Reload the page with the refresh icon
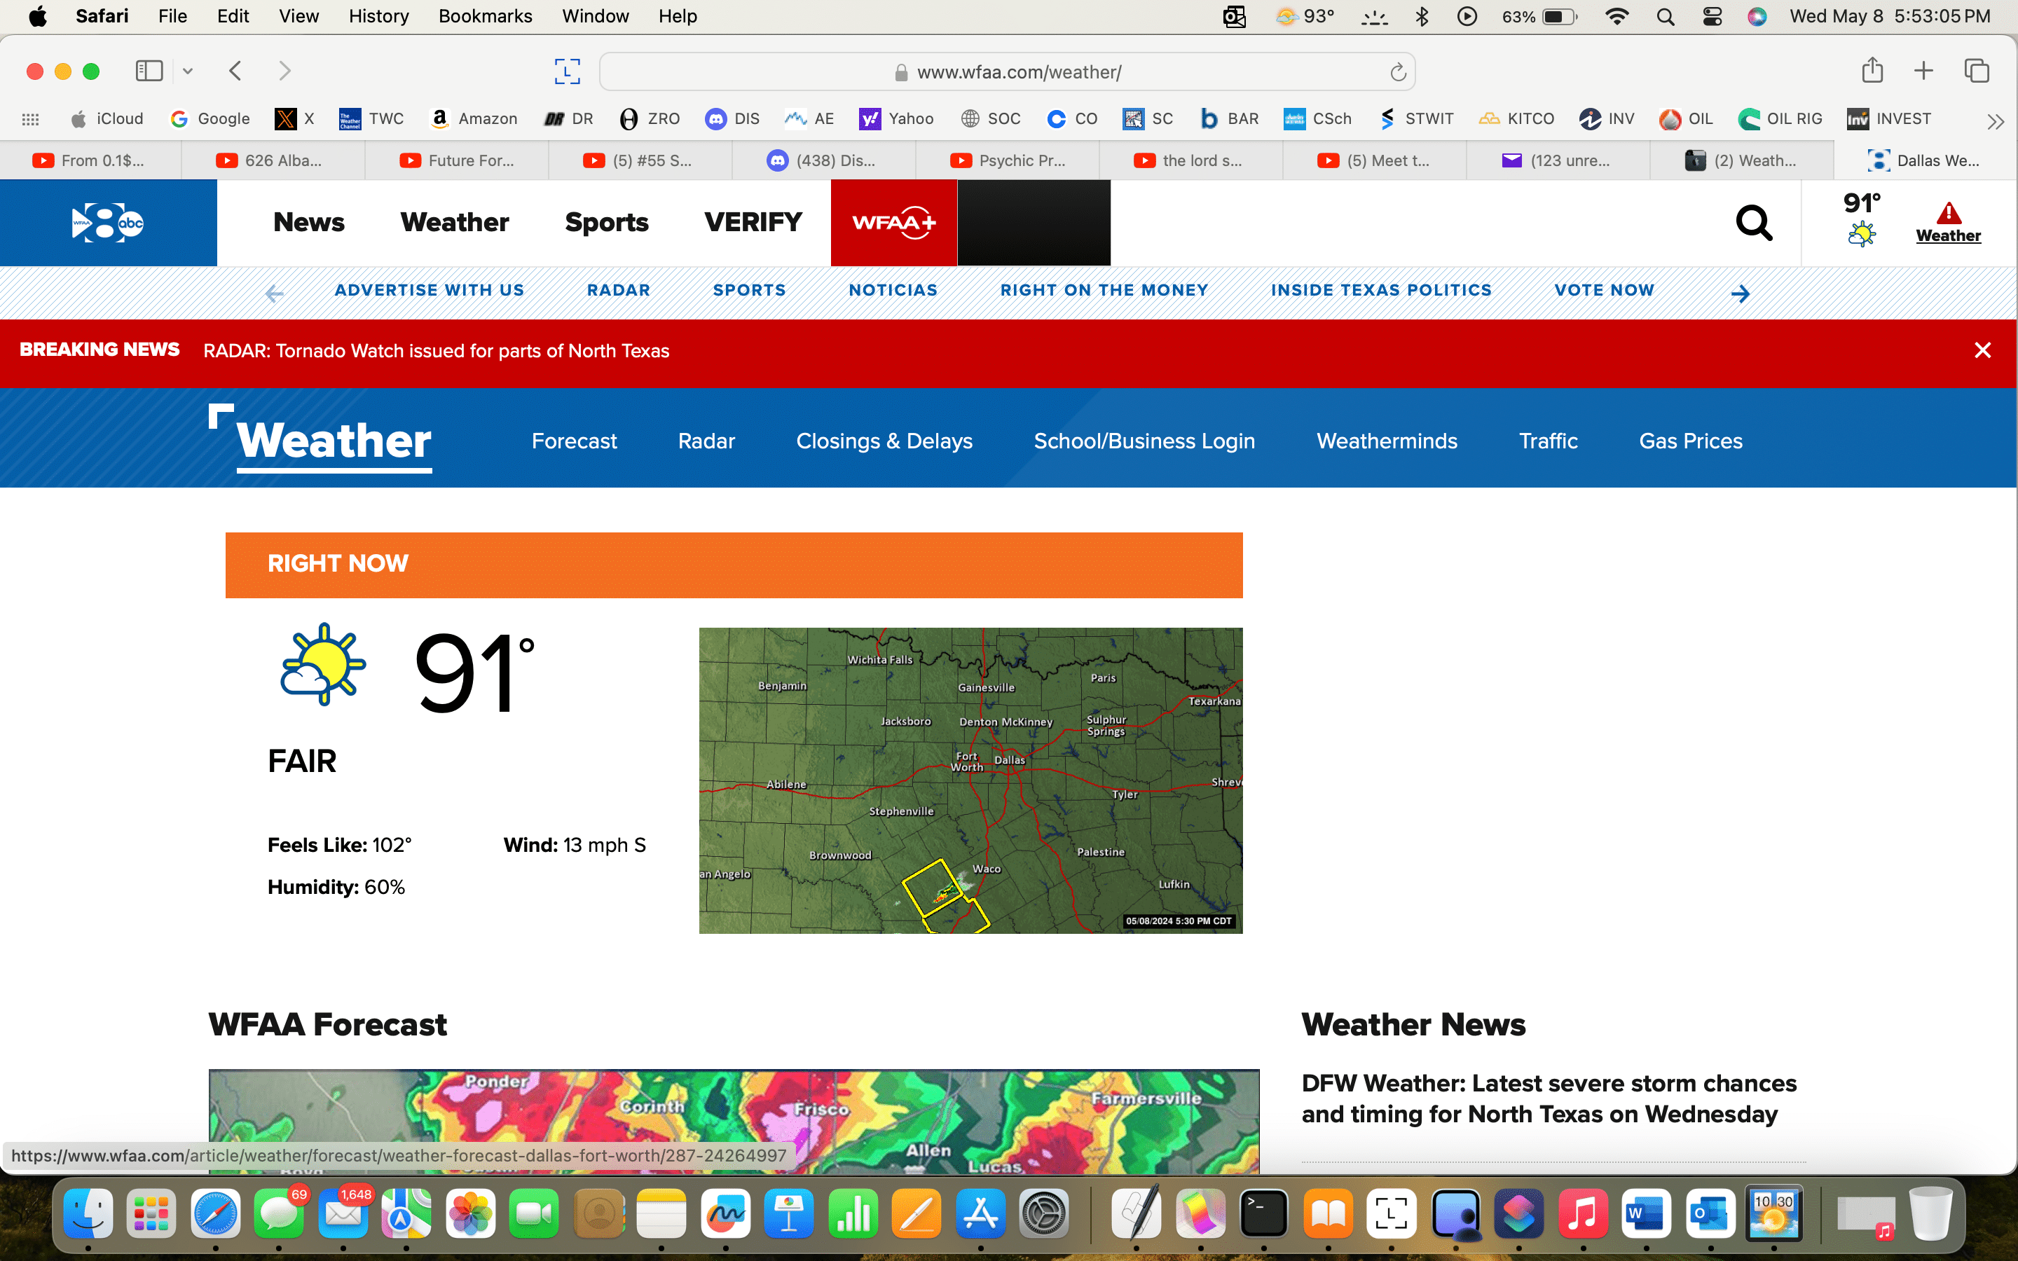The image size is (2018, 1261). 1398,73
